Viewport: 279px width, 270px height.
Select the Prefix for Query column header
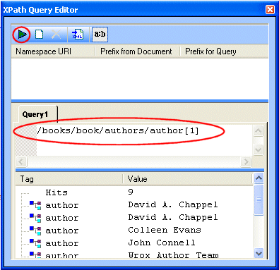(x=224, y=51)
